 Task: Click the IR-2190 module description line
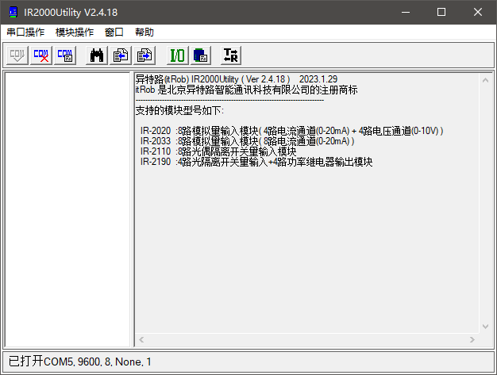pyautogui.click(x=256, y=162)
